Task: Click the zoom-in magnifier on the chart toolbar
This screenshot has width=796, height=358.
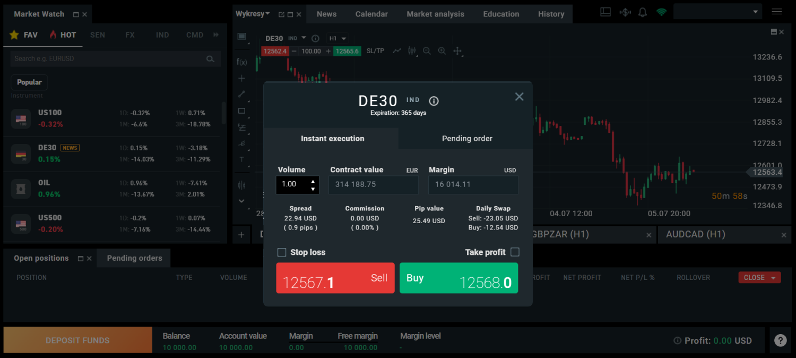Action: tap(442, 50)
